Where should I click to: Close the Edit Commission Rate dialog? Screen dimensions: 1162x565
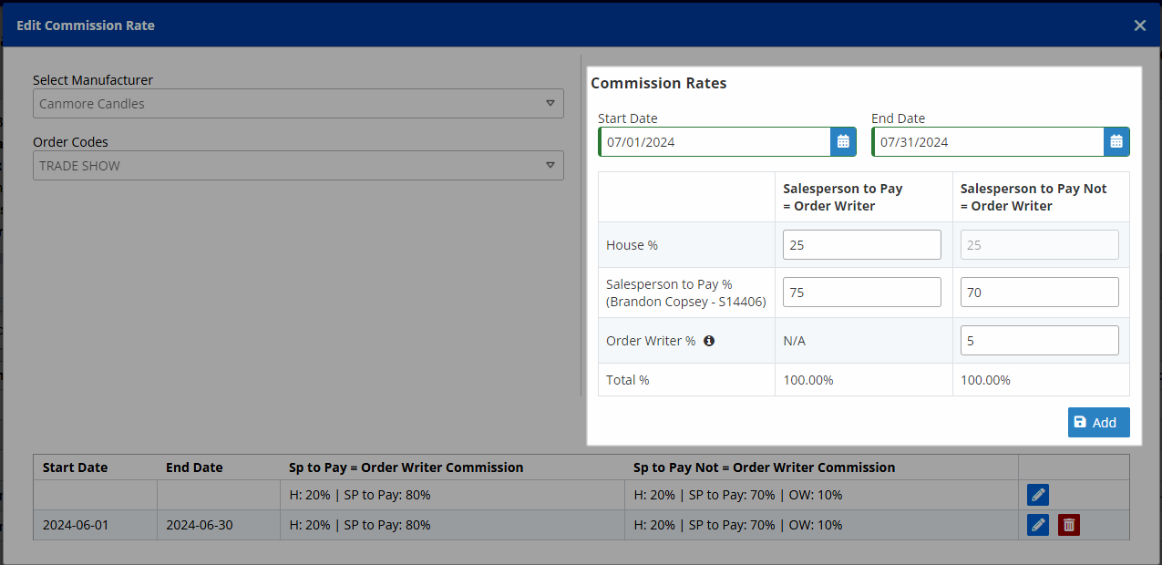click(1139, 26)
